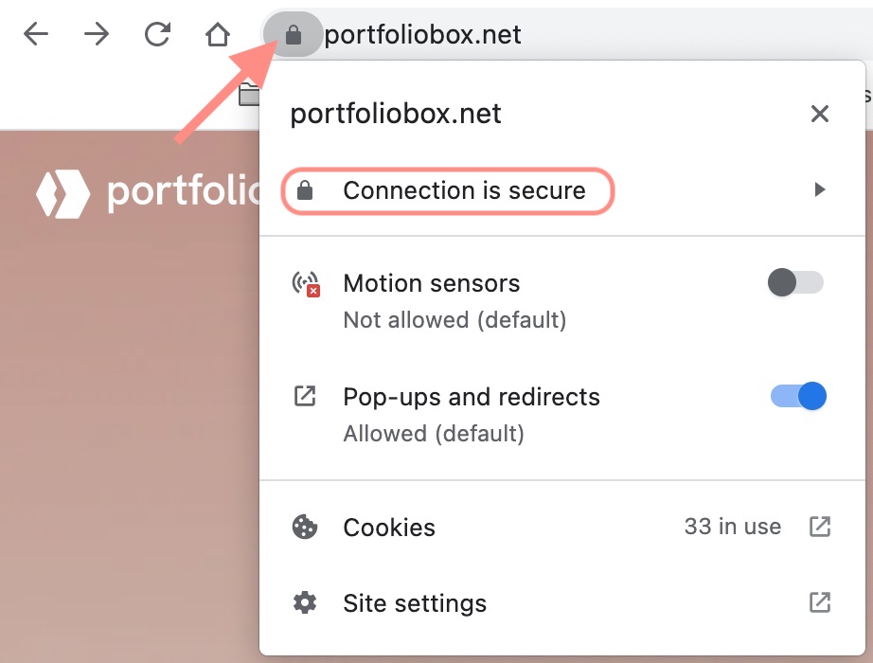Expand Connection is secure details arrow

pos(820,190)
